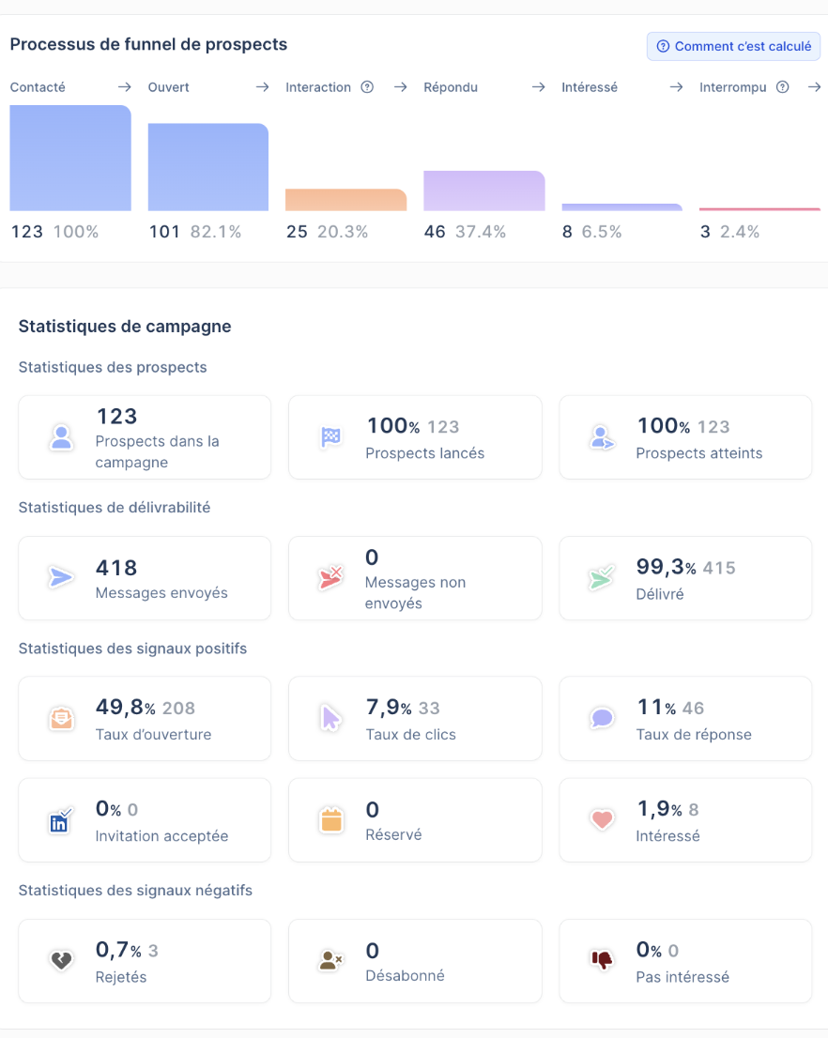828x1038 pixels.
Task: Click the purple Répondu funnel bar
Action: 484,191
